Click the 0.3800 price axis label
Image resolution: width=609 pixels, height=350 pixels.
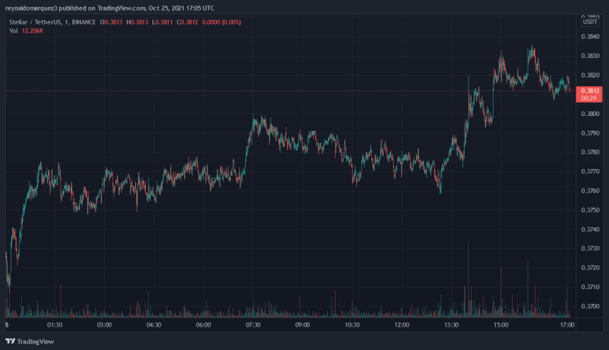590,114
